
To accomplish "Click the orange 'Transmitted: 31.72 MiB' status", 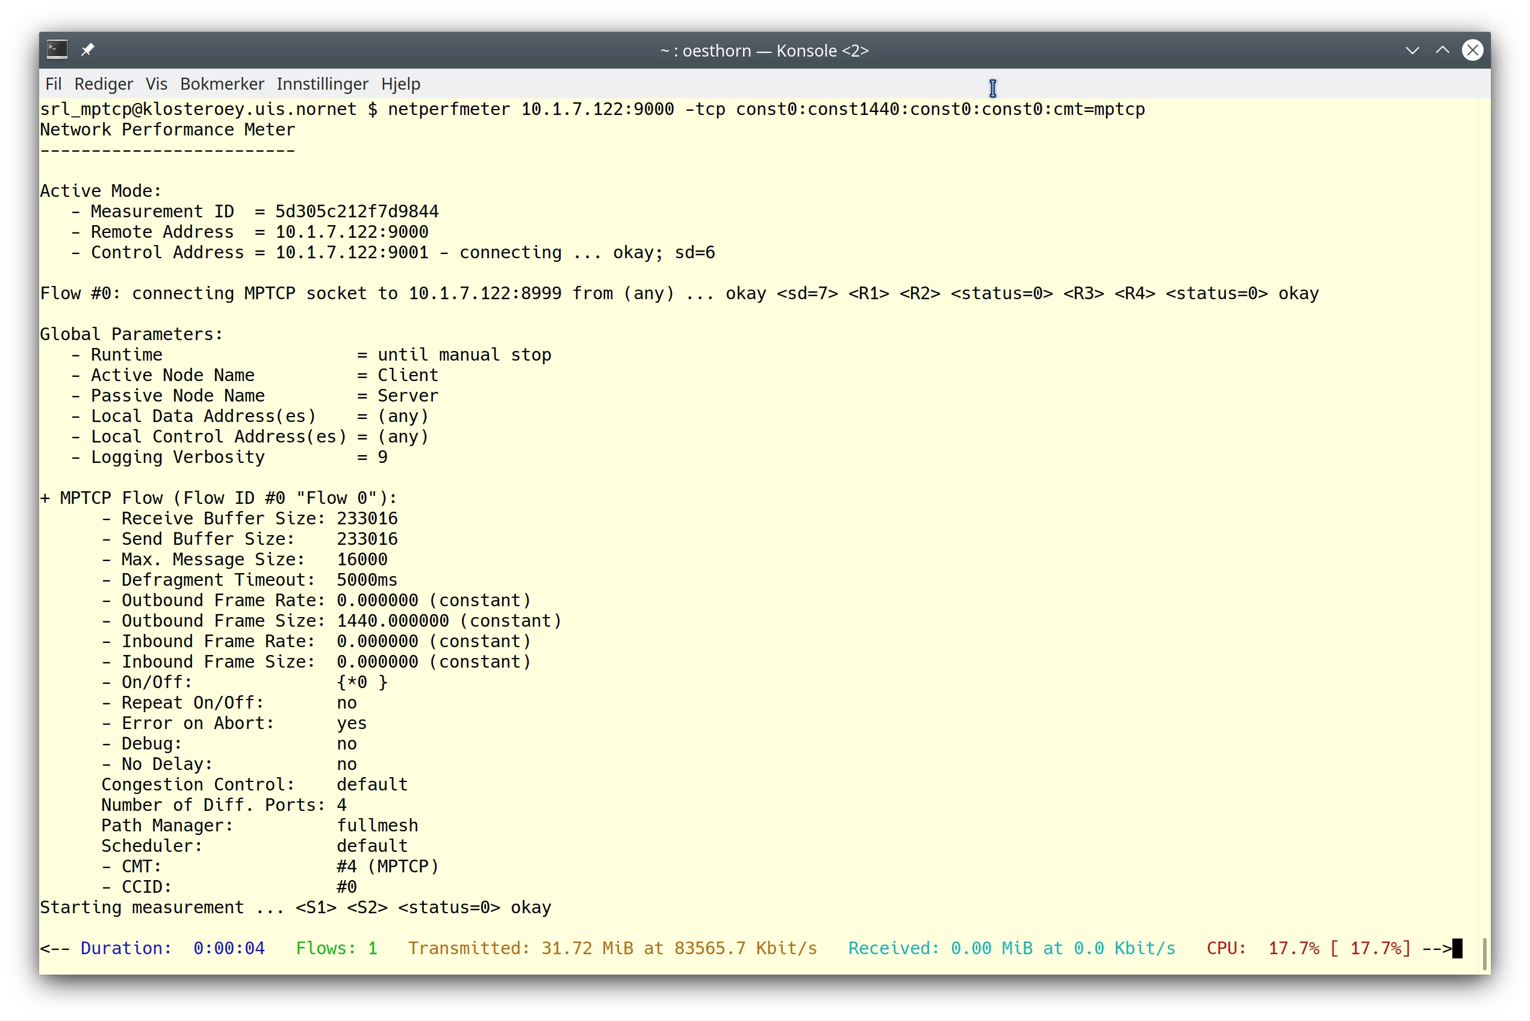I will (x=613, y=948).
